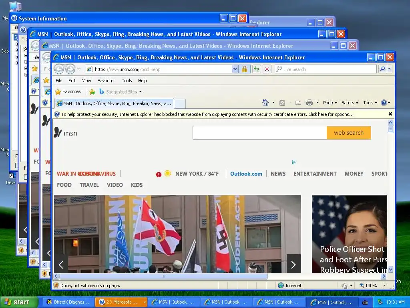Viewport: 410px width, 308px height.
Task: Click the Refresh page icon in front IE window
Action: (x=257, y=69)
